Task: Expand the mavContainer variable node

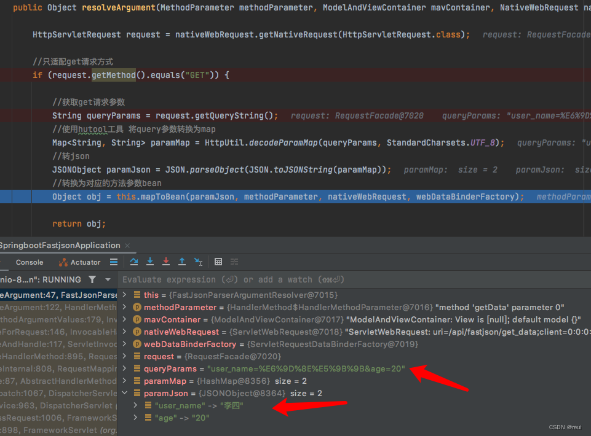Action: (x=125, y=319)
